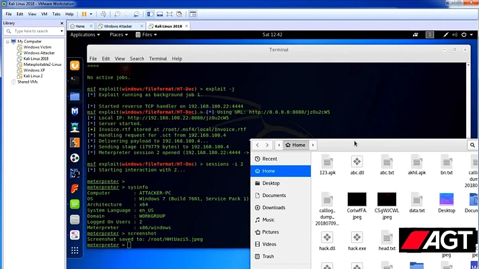Viewport: 479px width, 269px height.
Task: Open the Terminal window Search menu
Action: tap(137, 59)
